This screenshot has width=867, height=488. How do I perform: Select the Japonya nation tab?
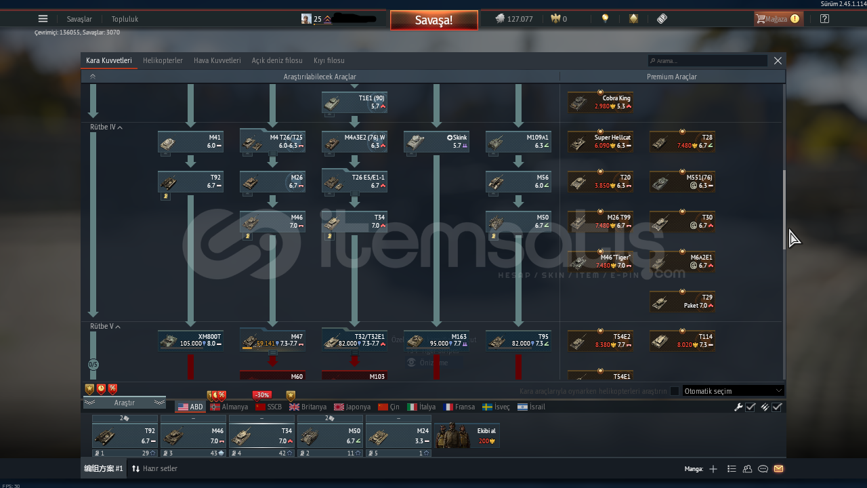(x=352, y=407)
